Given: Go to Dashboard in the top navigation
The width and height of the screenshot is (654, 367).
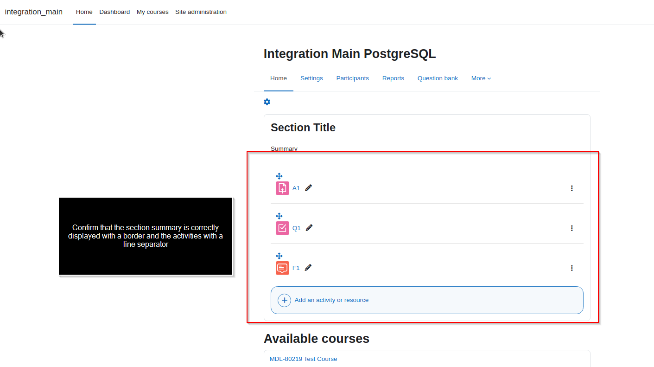Looking at the screenshot, I should tap(114, 12).
